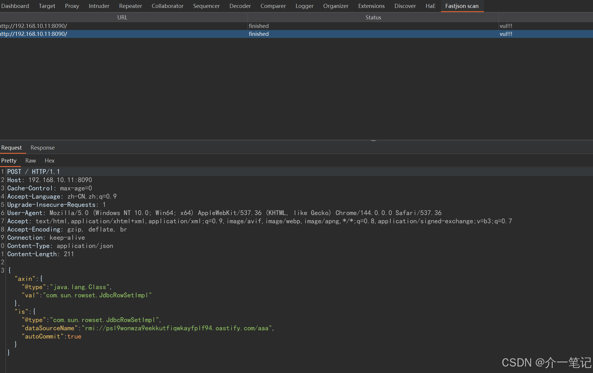Switch to the HaE tab

click(430, 6)
